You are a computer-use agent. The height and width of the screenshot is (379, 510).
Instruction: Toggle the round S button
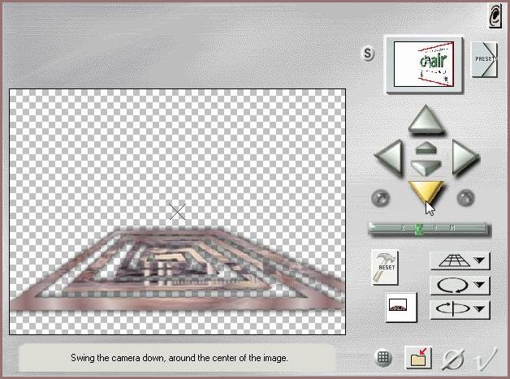click(x=368, y=54)
